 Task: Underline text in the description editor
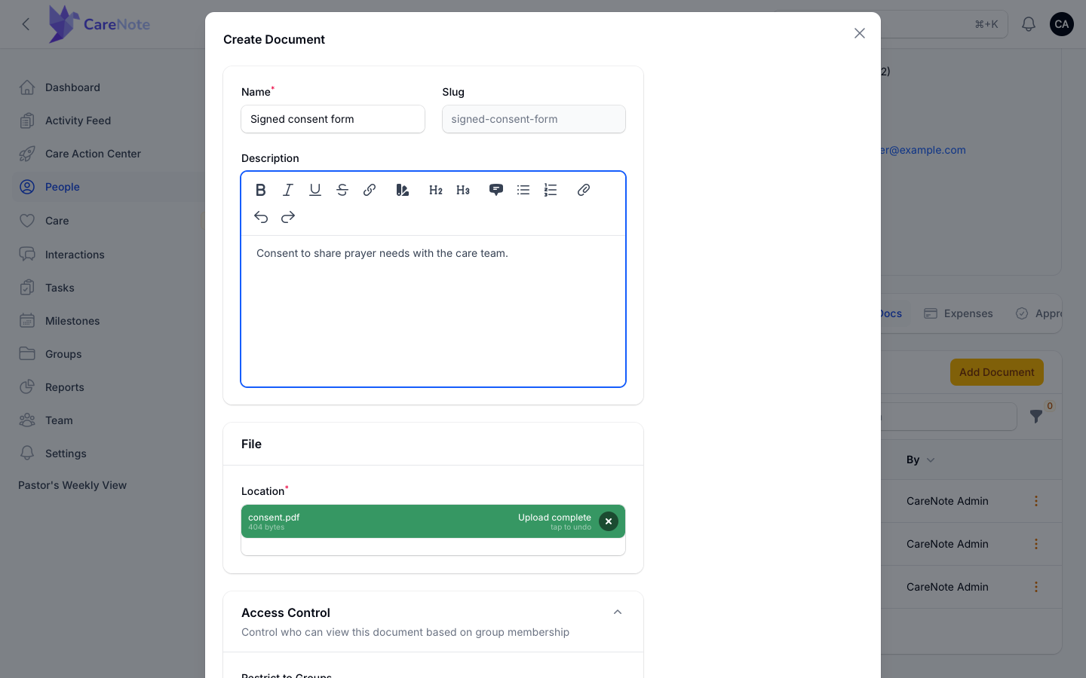pyautogui.click(x=315, y=190)
